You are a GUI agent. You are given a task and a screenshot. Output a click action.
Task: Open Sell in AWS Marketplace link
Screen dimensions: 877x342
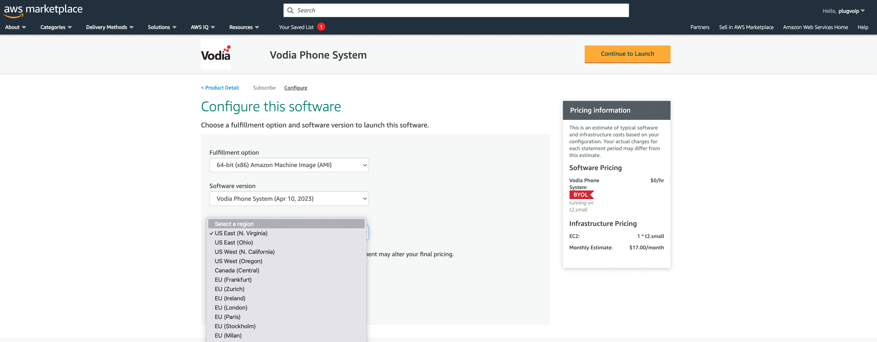pyautogui.click(x=746, y=27)
